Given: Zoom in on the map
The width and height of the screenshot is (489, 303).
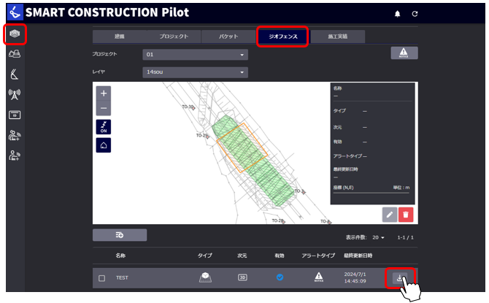Looking at the screenshot, I should click(103, 93).
